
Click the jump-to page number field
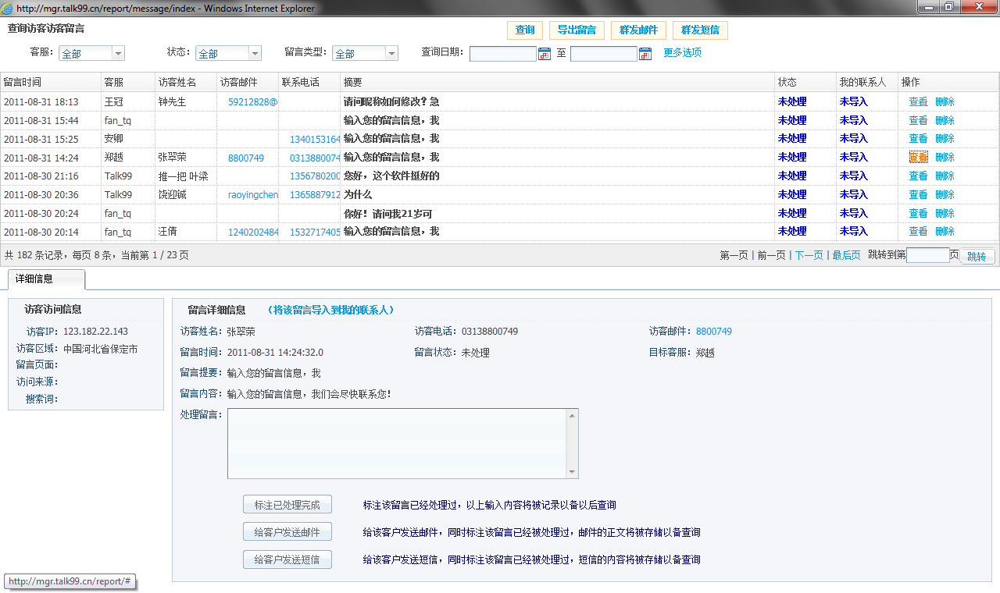tap(927, 255)
